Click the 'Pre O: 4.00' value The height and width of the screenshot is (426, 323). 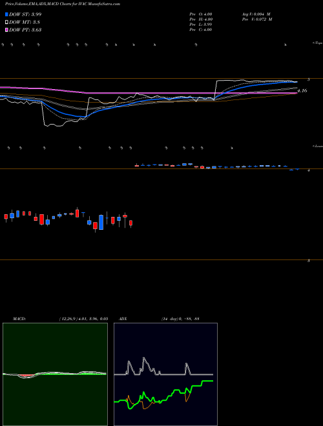click(201, 14)
